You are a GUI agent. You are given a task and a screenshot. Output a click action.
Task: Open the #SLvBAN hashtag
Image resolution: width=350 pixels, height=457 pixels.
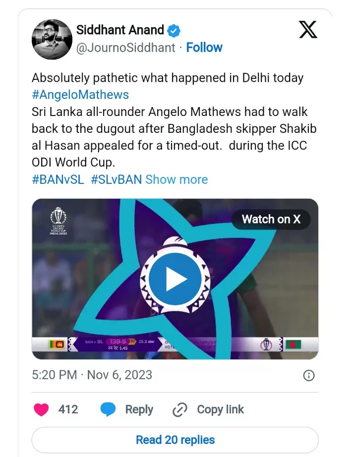coord(116,179)
